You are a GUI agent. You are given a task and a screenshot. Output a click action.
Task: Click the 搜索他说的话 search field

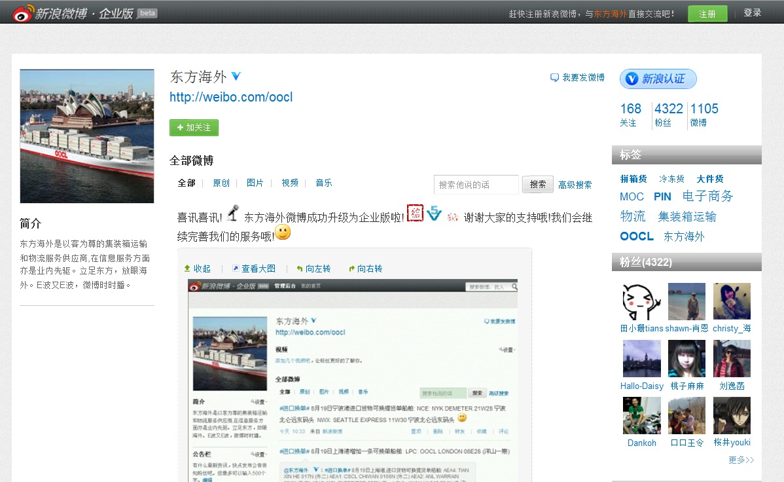point(476,185)
